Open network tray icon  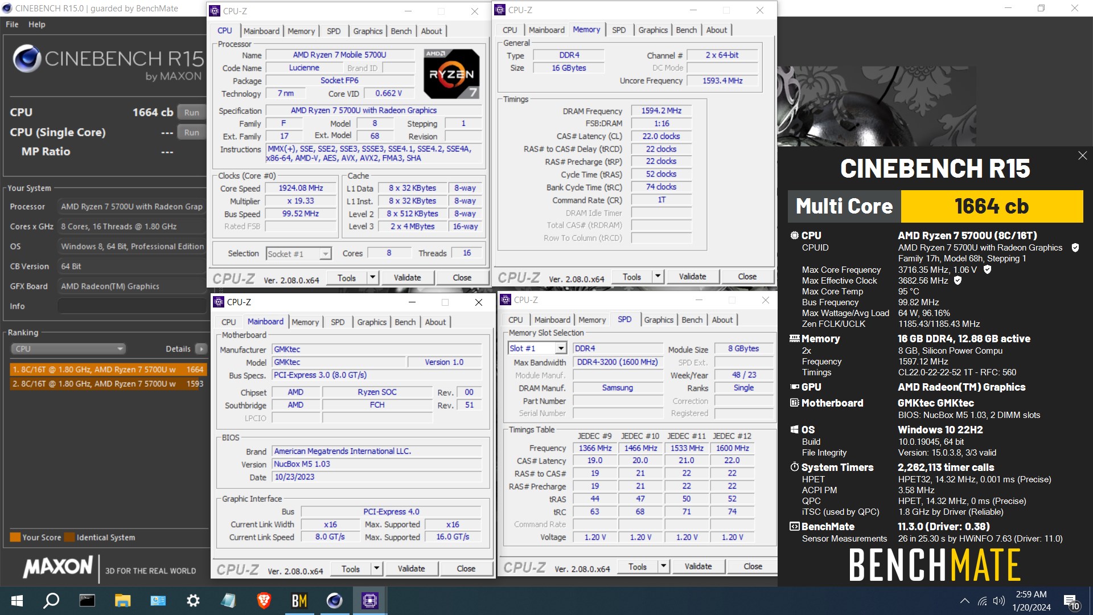(982, 601)
